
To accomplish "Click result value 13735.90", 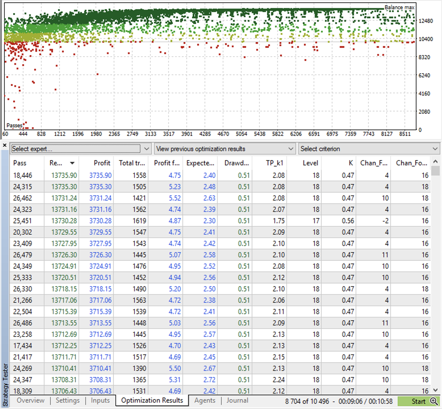I will click(x=64, y=175).
